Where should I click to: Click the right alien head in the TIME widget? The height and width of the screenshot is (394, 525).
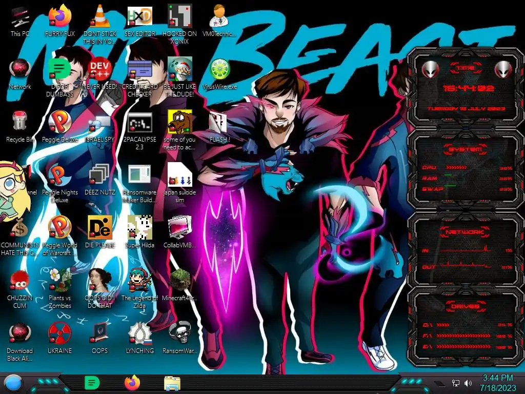point(503,70)
